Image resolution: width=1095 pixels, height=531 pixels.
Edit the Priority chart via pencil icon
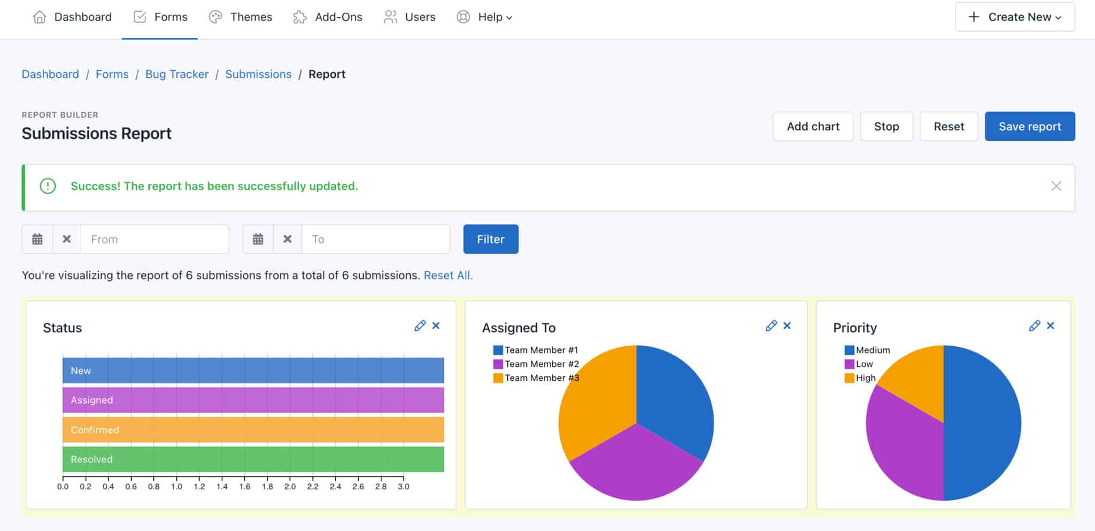pyautogui.click(x=1035, y=326)
